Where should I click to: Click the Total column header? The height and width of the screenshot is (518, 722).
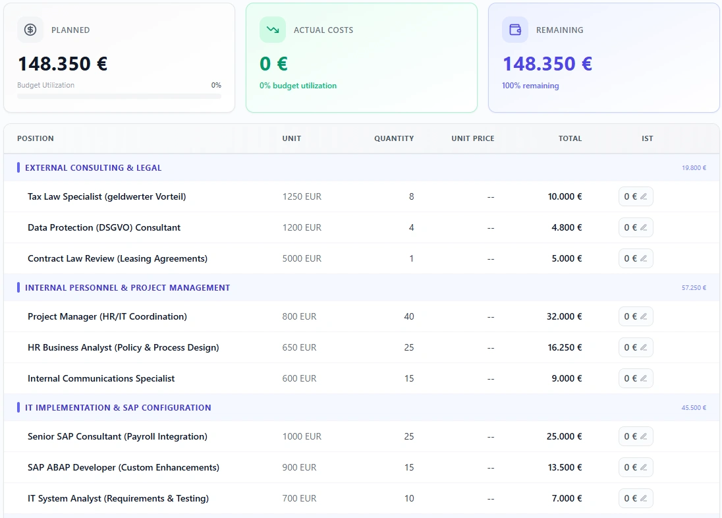coord(570,138)
